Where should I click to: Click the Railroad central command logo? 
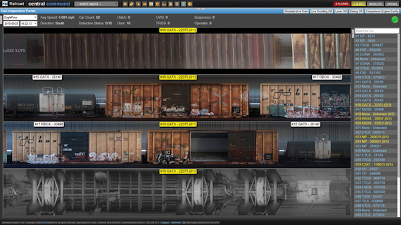click(33, 4)
